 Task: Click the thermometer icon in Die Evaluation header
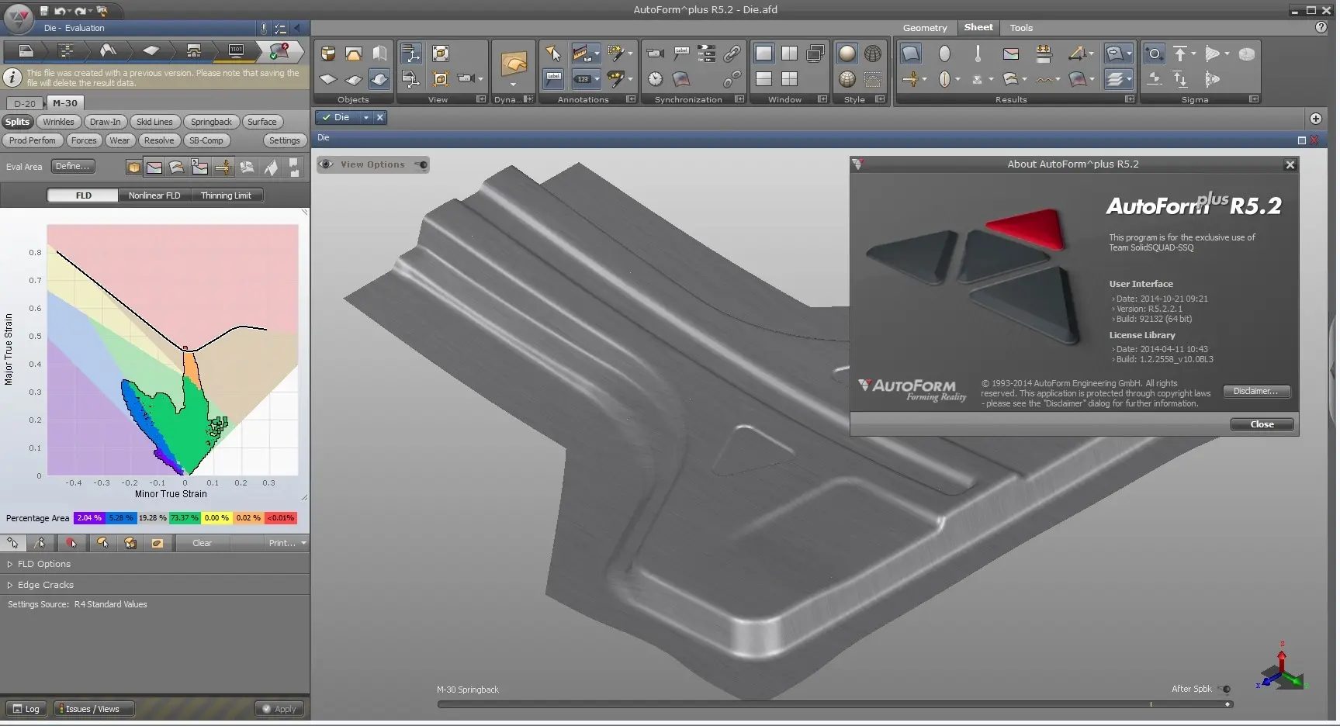[264, 28]
